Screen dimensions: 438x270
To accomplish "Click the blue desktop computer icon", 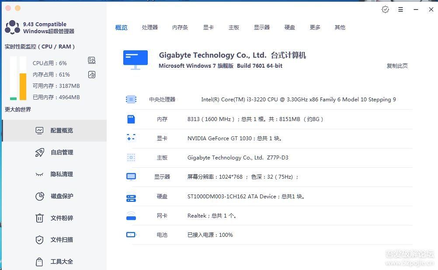I will click(x=136, y=60).
